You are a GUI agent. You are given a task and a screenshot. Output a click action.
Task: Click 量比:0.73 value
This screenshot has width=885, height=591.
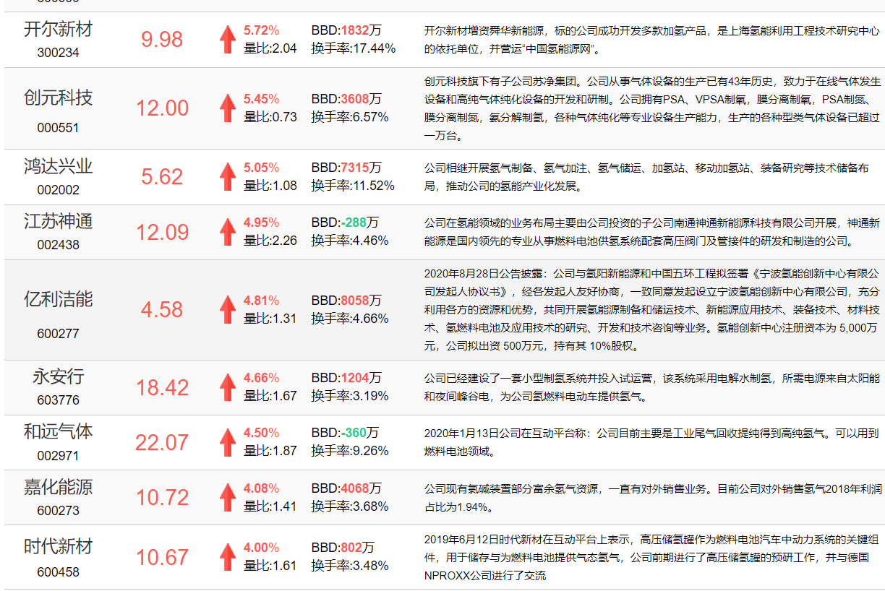(270, 117)
